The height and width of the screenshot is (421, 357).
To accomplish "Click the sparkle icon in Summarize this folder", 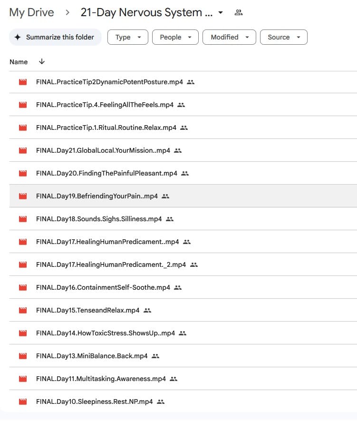I will 18,37.
